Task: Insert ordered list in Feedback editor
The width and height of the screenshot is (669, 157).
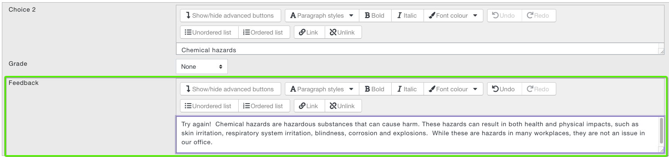Action: click(x=264, y=106)
